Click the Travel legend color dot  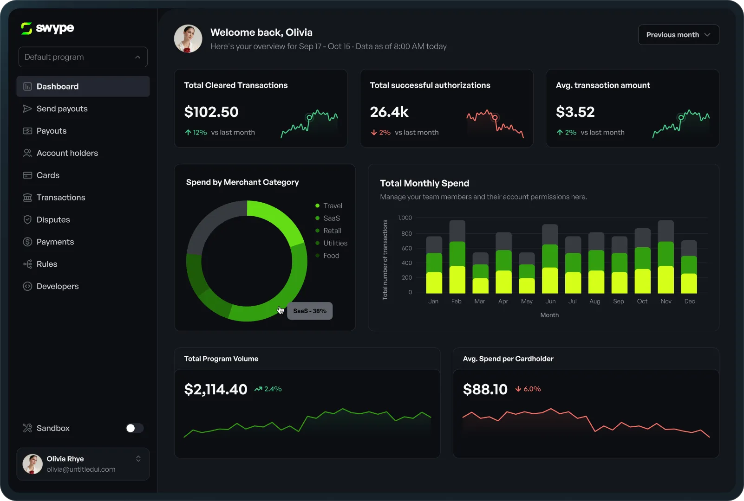click(x=318, y=206)
